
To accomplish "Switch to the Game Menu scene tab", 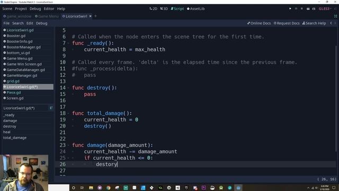I will click(x=47, y=16).
